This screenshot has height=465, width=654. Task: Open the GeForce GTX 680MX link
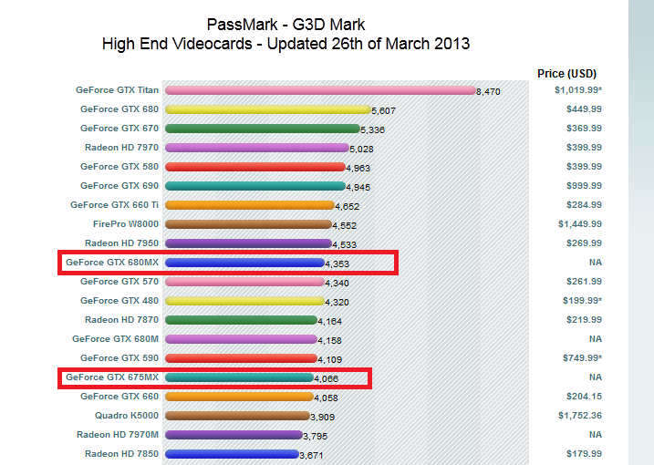(x=112, y=263)
